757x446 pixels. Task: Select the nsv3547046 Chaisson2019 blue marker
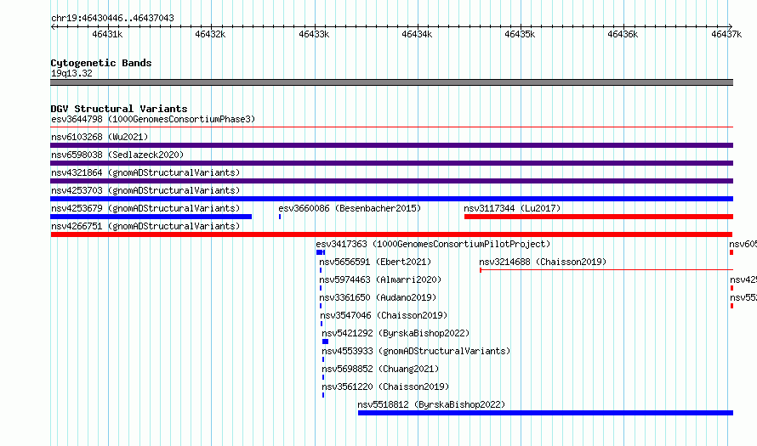click(322, 324)
